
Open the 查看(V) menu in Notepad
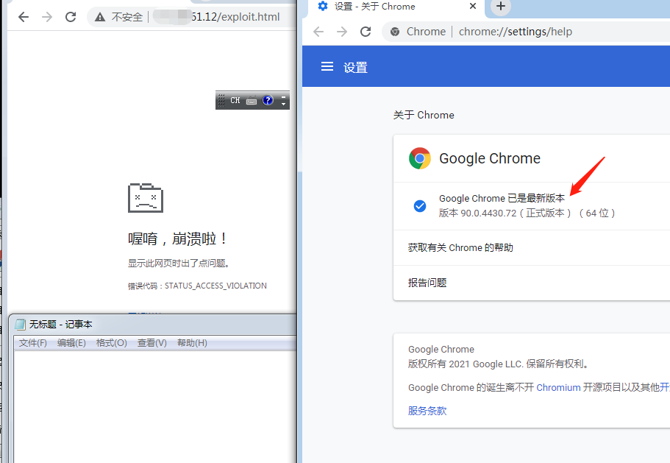pyautogui.click(x=152, y=343)
